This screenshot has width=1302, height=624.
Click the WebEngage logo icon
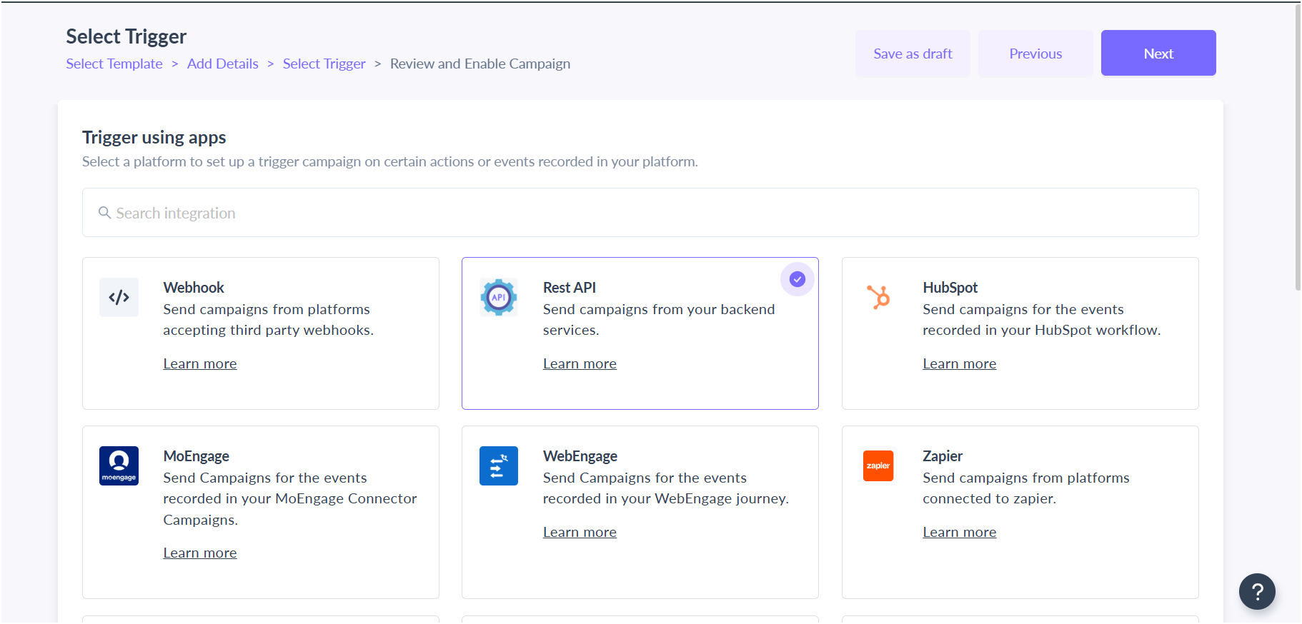[x=499, y=466]
